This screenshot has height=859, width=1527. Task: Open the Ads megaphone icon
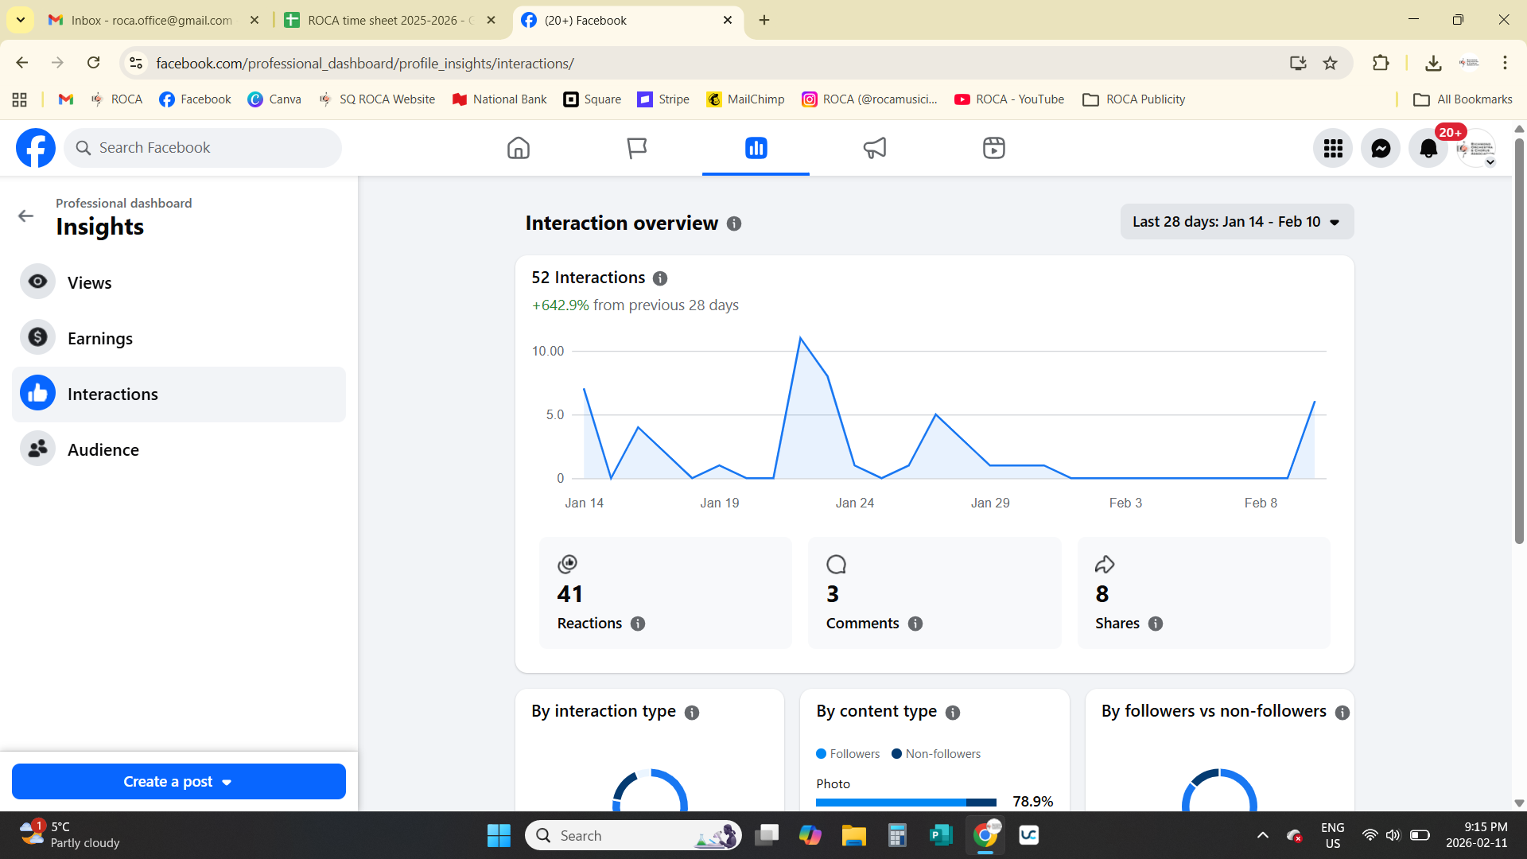point(874,148)
